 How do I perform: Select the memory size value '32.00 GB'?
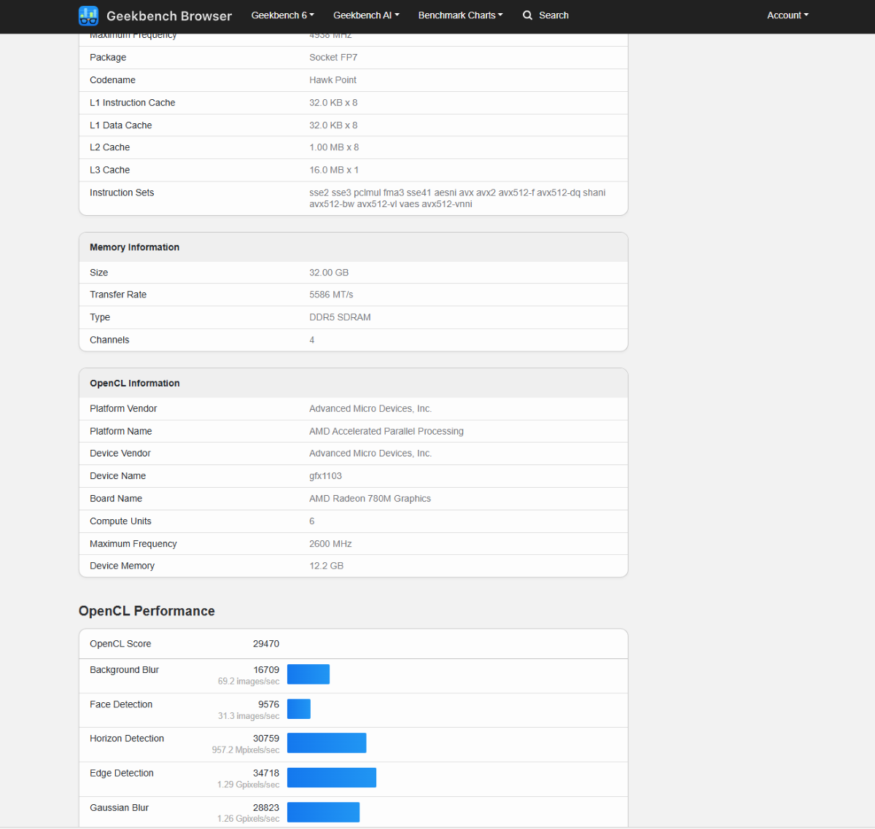click(329, 273)
